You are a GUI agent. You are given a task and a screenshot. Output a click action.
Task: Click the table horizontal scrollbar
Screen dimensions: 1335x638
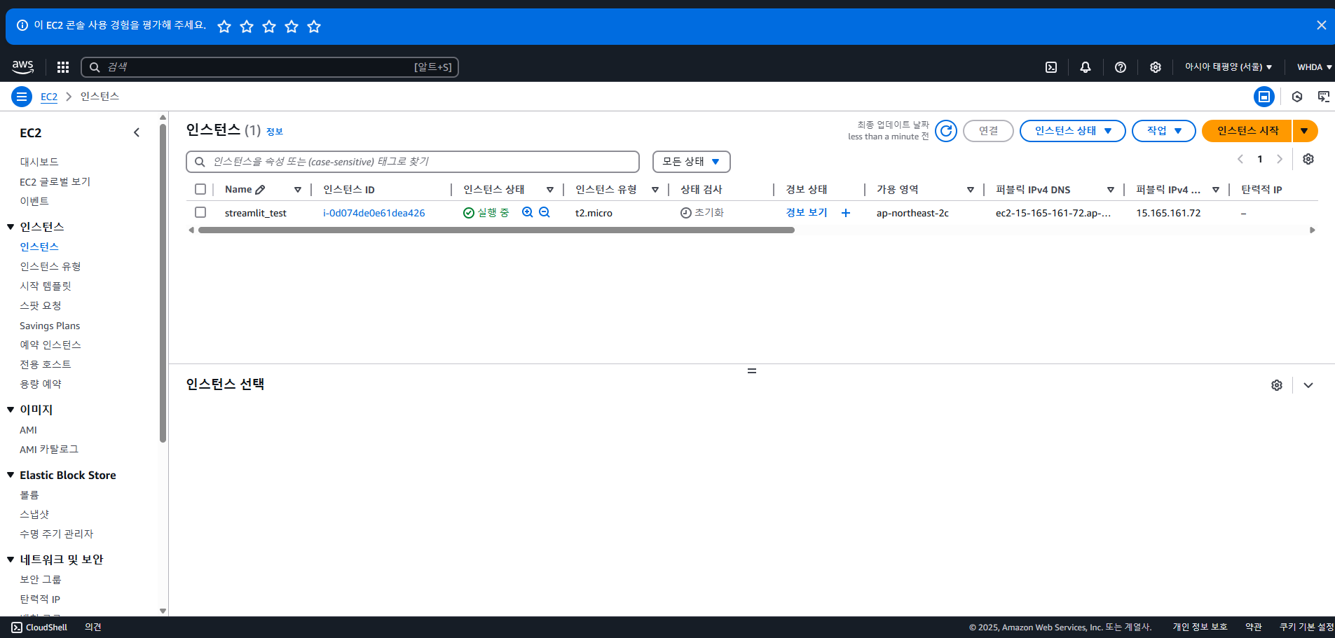496,230
